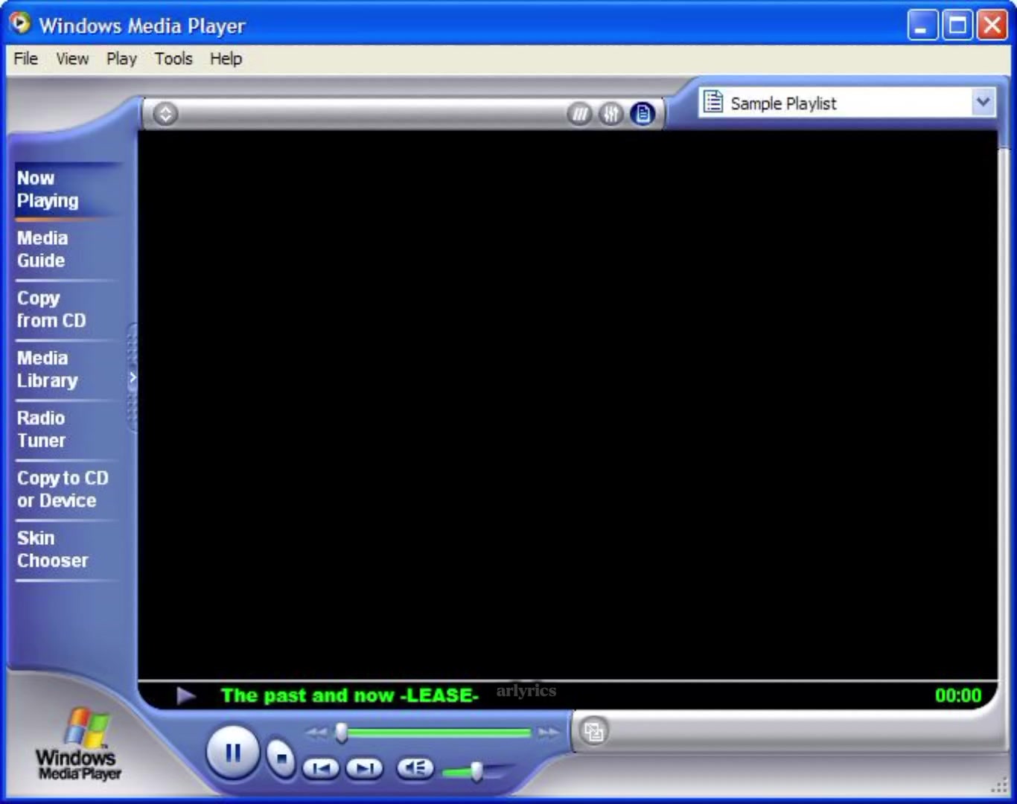This screenshot has height=804, width=1017.
Task: Open the Skin Chooser section
Action: click(52, 549)
